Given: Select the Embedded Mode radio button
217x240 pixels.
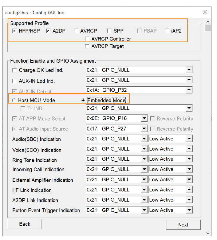Looking at the screenshot, I should 83,100.
